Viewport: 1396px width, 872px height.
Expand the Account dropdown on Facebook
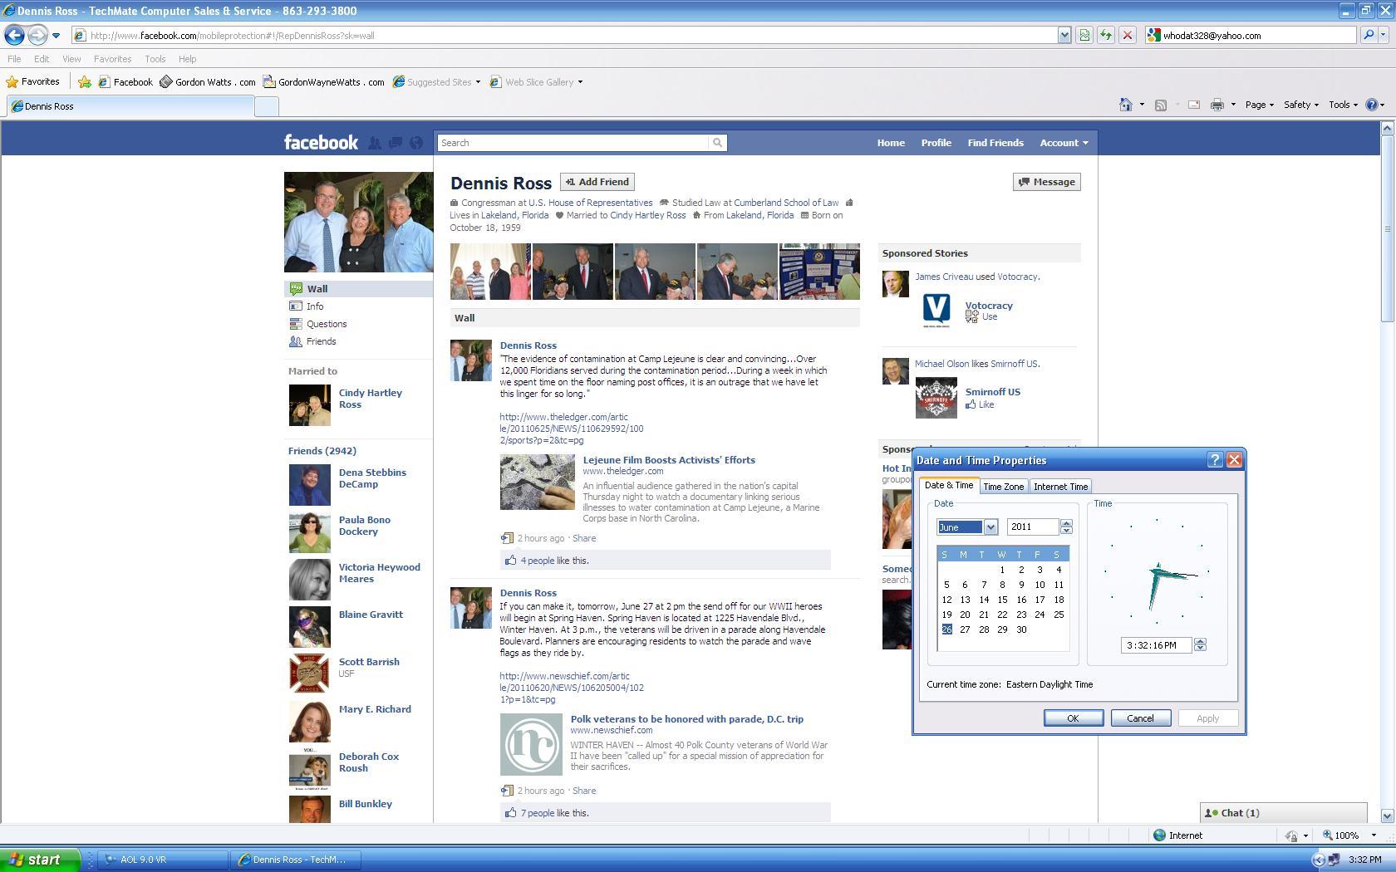1064,143
